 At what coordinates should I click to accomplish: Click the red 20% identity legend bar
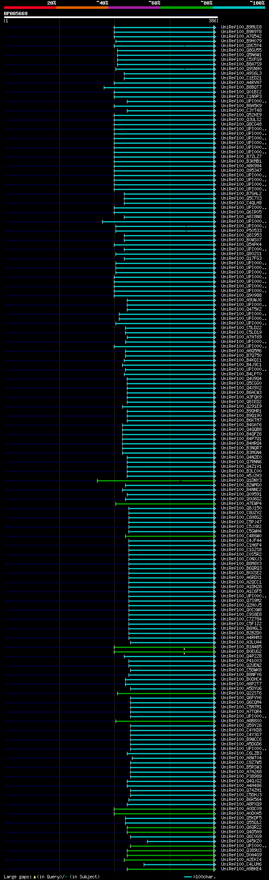(x=30, y=8)
